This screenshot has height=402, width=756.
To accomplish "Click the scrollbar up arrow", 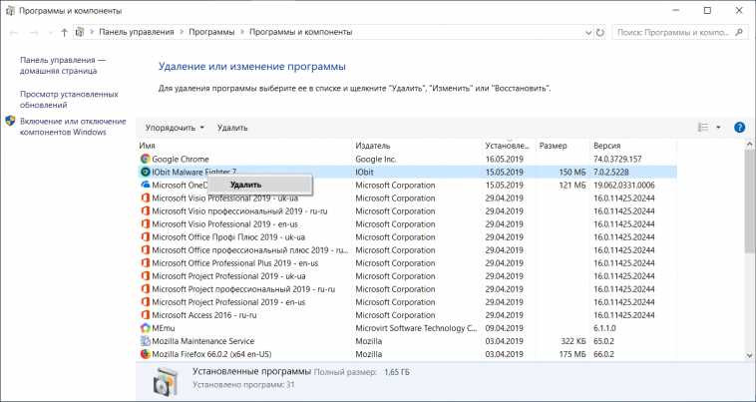I will 750,144.
